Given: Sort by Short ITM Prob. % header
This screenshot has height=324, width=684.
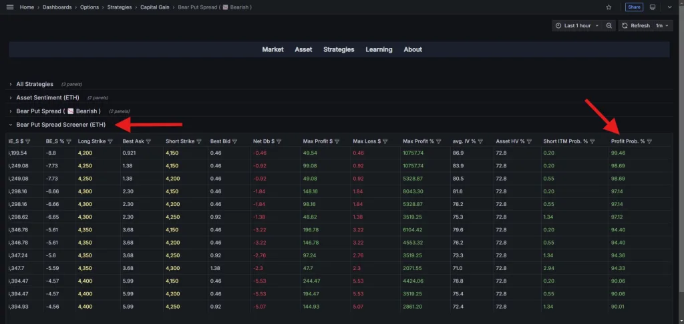Looking at the screenshot, I should pos(565,141).
